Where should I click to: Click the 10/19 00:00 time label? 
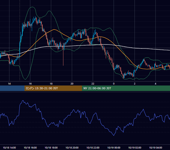coord(114,147)
